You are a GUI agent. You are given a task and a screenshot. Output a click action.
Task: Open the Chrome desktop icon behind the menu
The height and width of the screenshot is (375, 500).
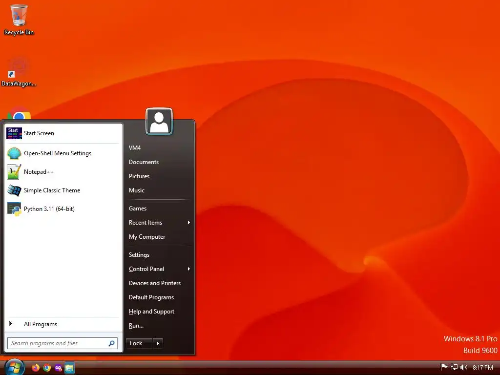[x=19, y=113]
